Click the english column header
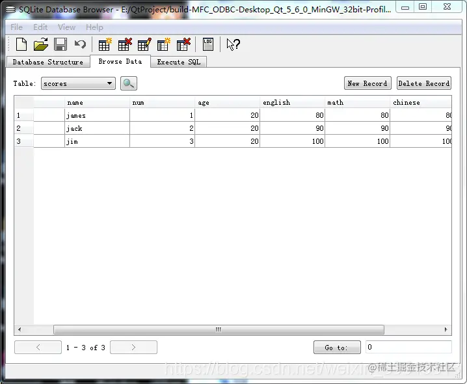The image size is (467, 384). tap(292, 103)
